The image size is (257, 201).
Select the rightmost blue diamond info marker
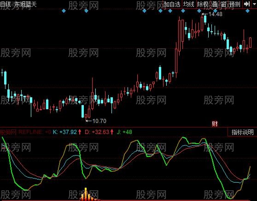247,11
